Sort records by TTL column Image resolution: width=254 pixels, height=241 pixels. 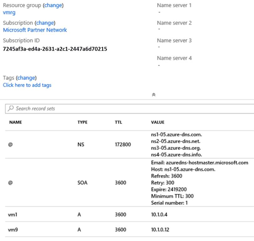click(118, 122)
